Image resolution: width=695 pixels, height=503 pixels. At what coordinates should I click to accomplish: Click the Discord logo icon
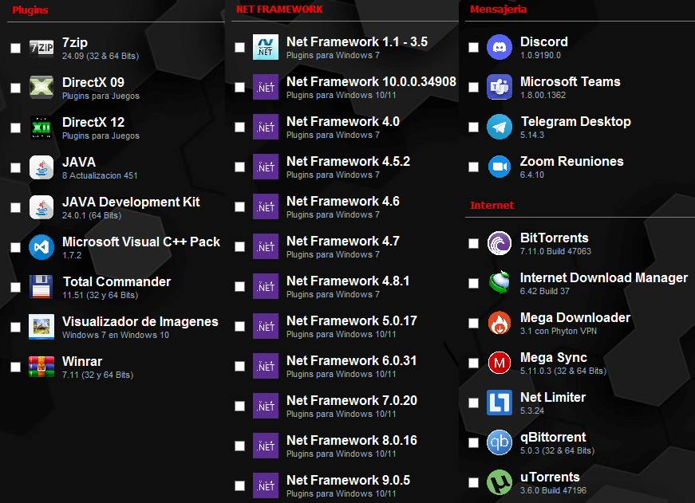point(499,47)
